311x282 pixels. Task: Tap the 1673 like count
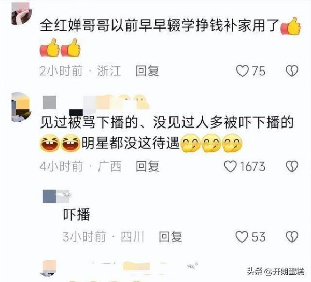pos(253,166)
